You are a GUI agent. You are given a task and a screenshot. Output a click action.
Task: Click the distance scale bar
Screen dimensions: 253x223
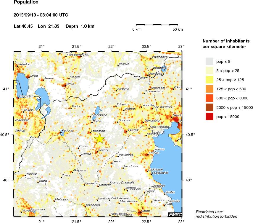tap(157, 25)
